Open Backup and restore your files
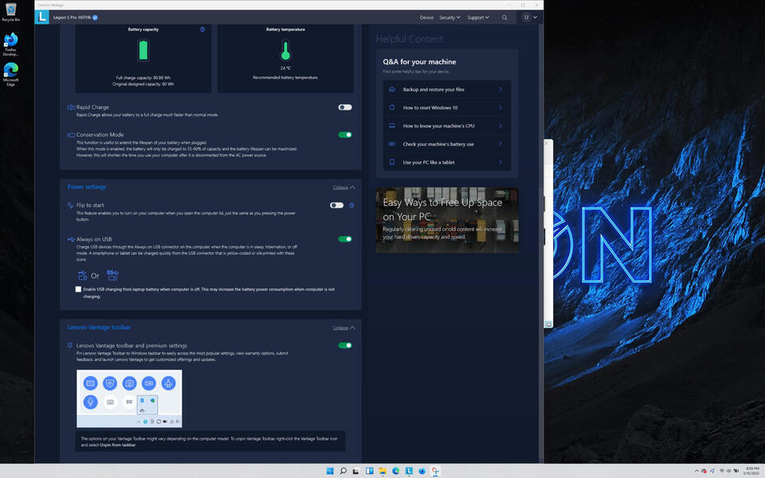Viewport: 765px width, 478px height. pos(447,90)
